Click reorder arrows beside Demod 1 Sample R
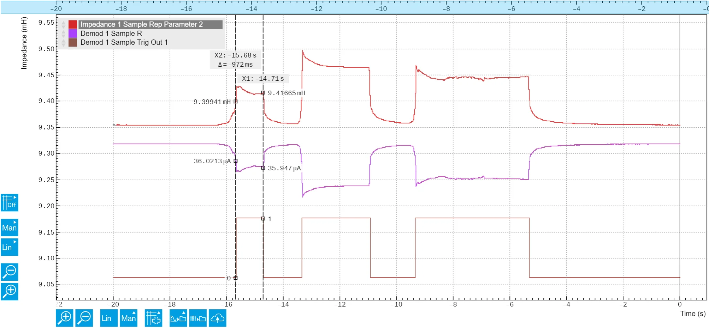 coord(64,34)
